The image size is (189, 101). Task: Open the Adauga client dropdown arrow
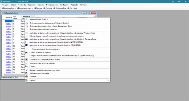pos(15,8)
